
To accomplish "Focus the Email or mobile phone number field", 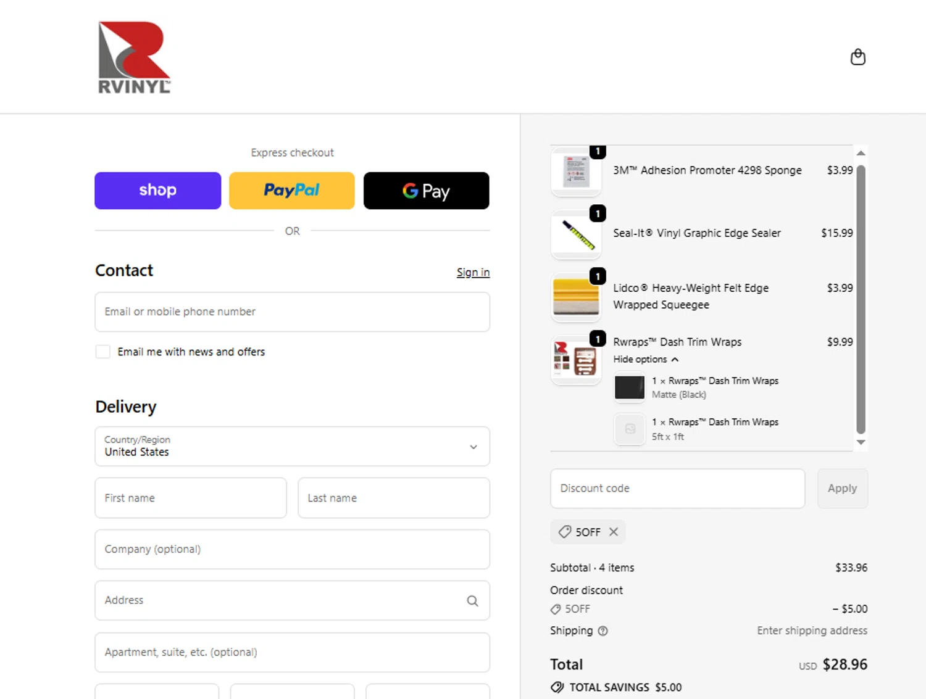I will tap(292, 312).
